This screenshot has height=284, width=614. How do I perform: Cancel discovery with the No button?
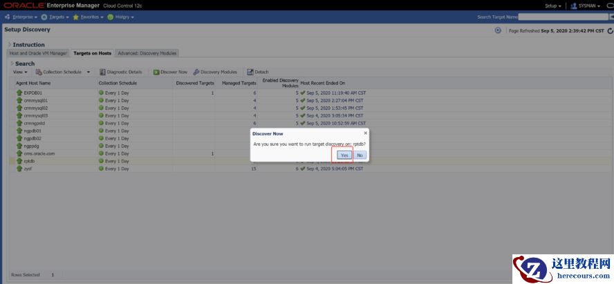click(x=360, y=155)
